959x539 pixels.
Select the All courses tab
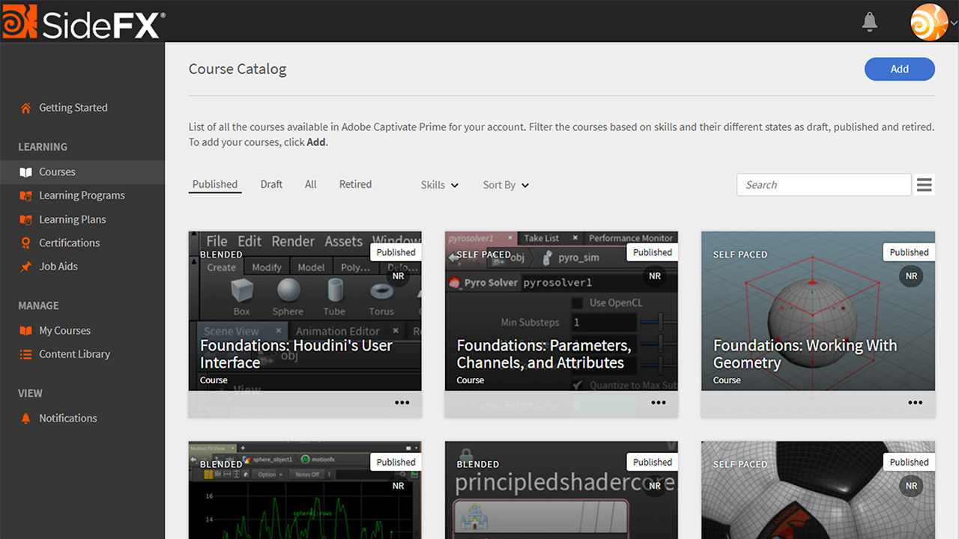pyautogui.click(x=310, y=184)
